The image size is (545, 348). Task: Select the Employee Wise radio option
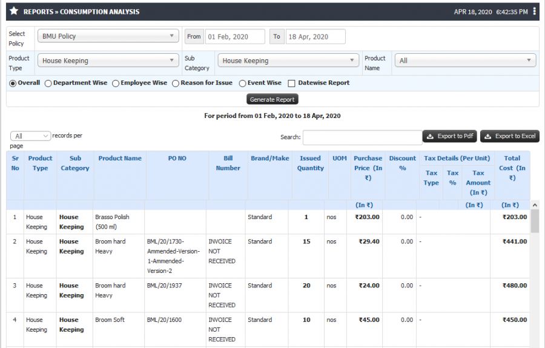[x=116, y=84]
